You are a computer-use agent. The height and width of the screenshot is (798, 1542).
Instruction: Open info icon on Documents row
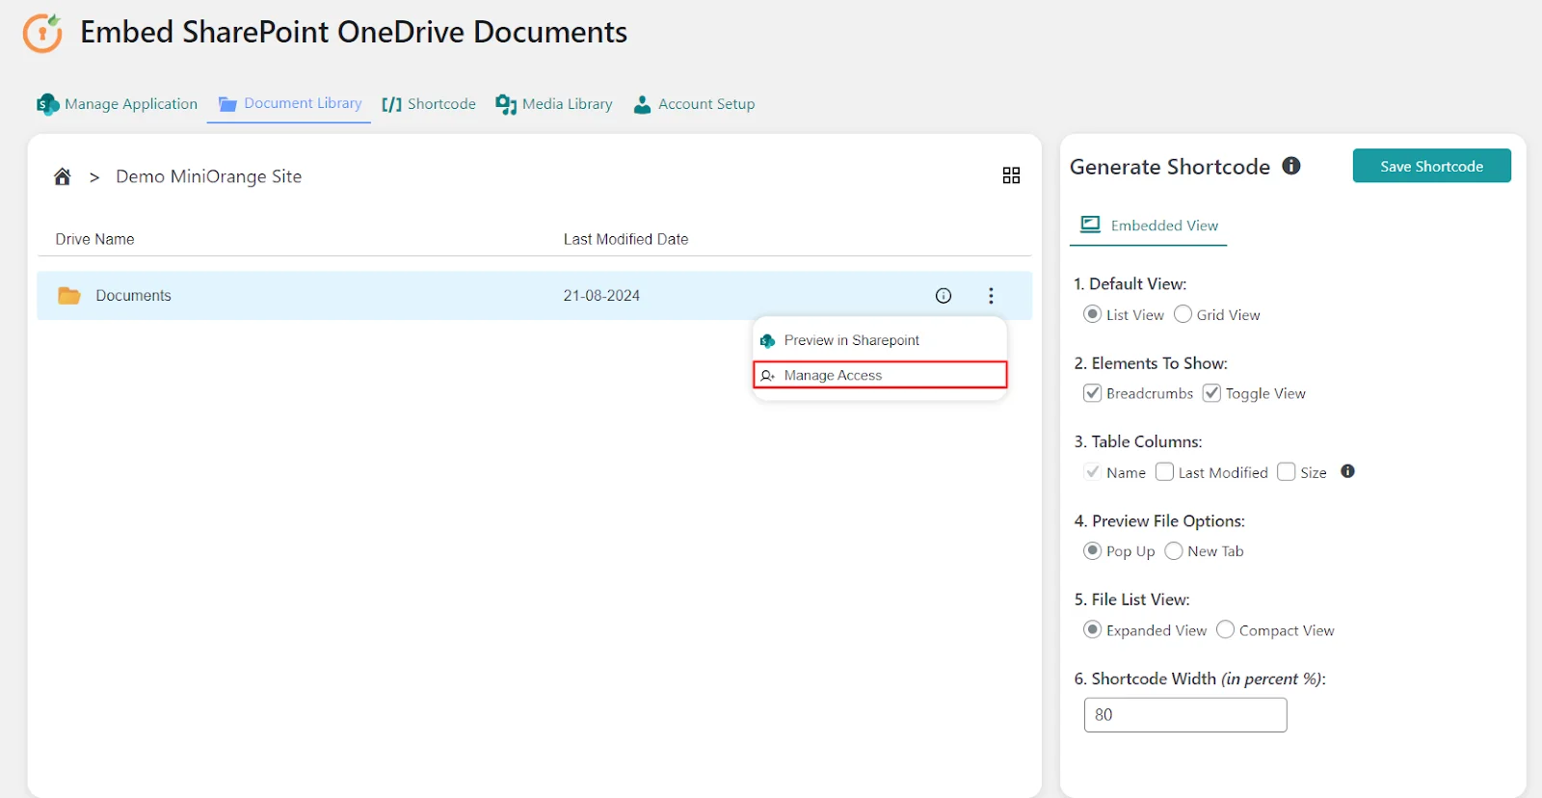click(944, 296)
